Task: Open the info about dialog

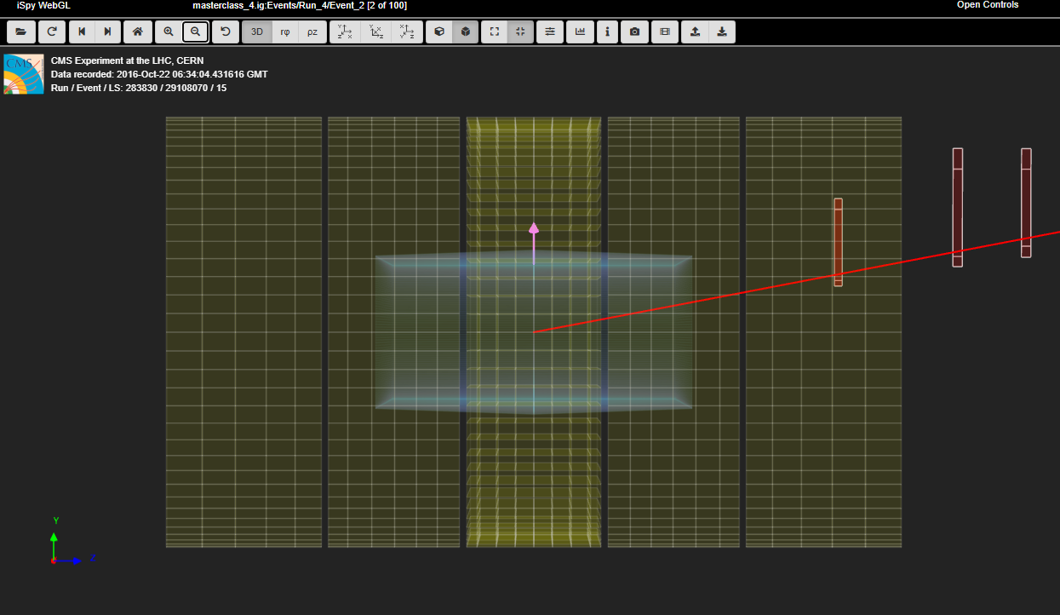Action: click(x=607, y=32)
